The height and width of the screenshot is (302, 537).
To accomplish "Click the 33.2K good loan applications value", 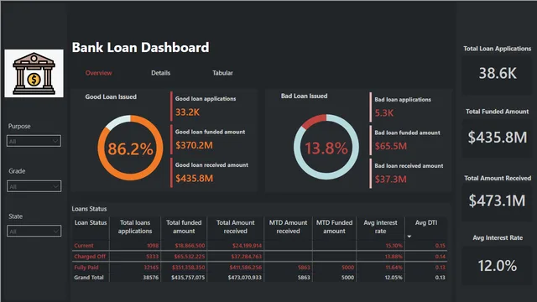I will (x=187, y=112).
